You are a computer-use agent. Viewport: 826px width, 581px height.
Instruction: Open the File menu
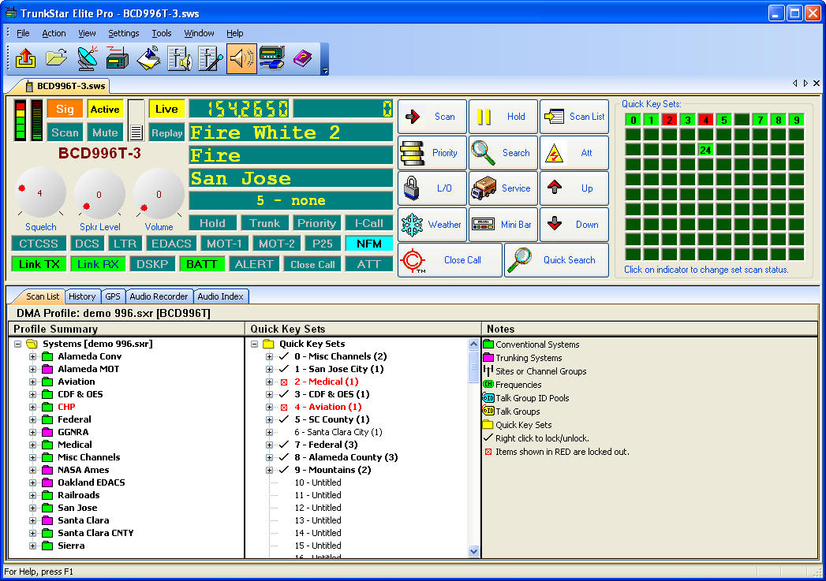click(23, 33)
